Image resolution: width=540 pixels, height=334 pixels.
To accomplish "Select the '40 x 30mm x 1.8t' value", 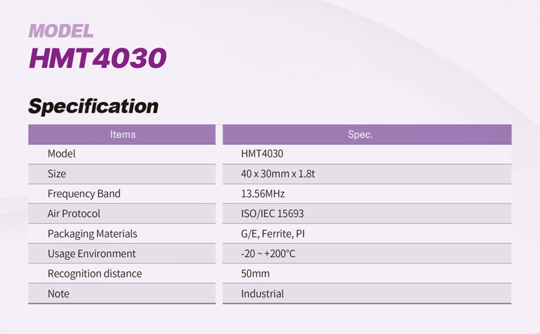I will [278, 174].
